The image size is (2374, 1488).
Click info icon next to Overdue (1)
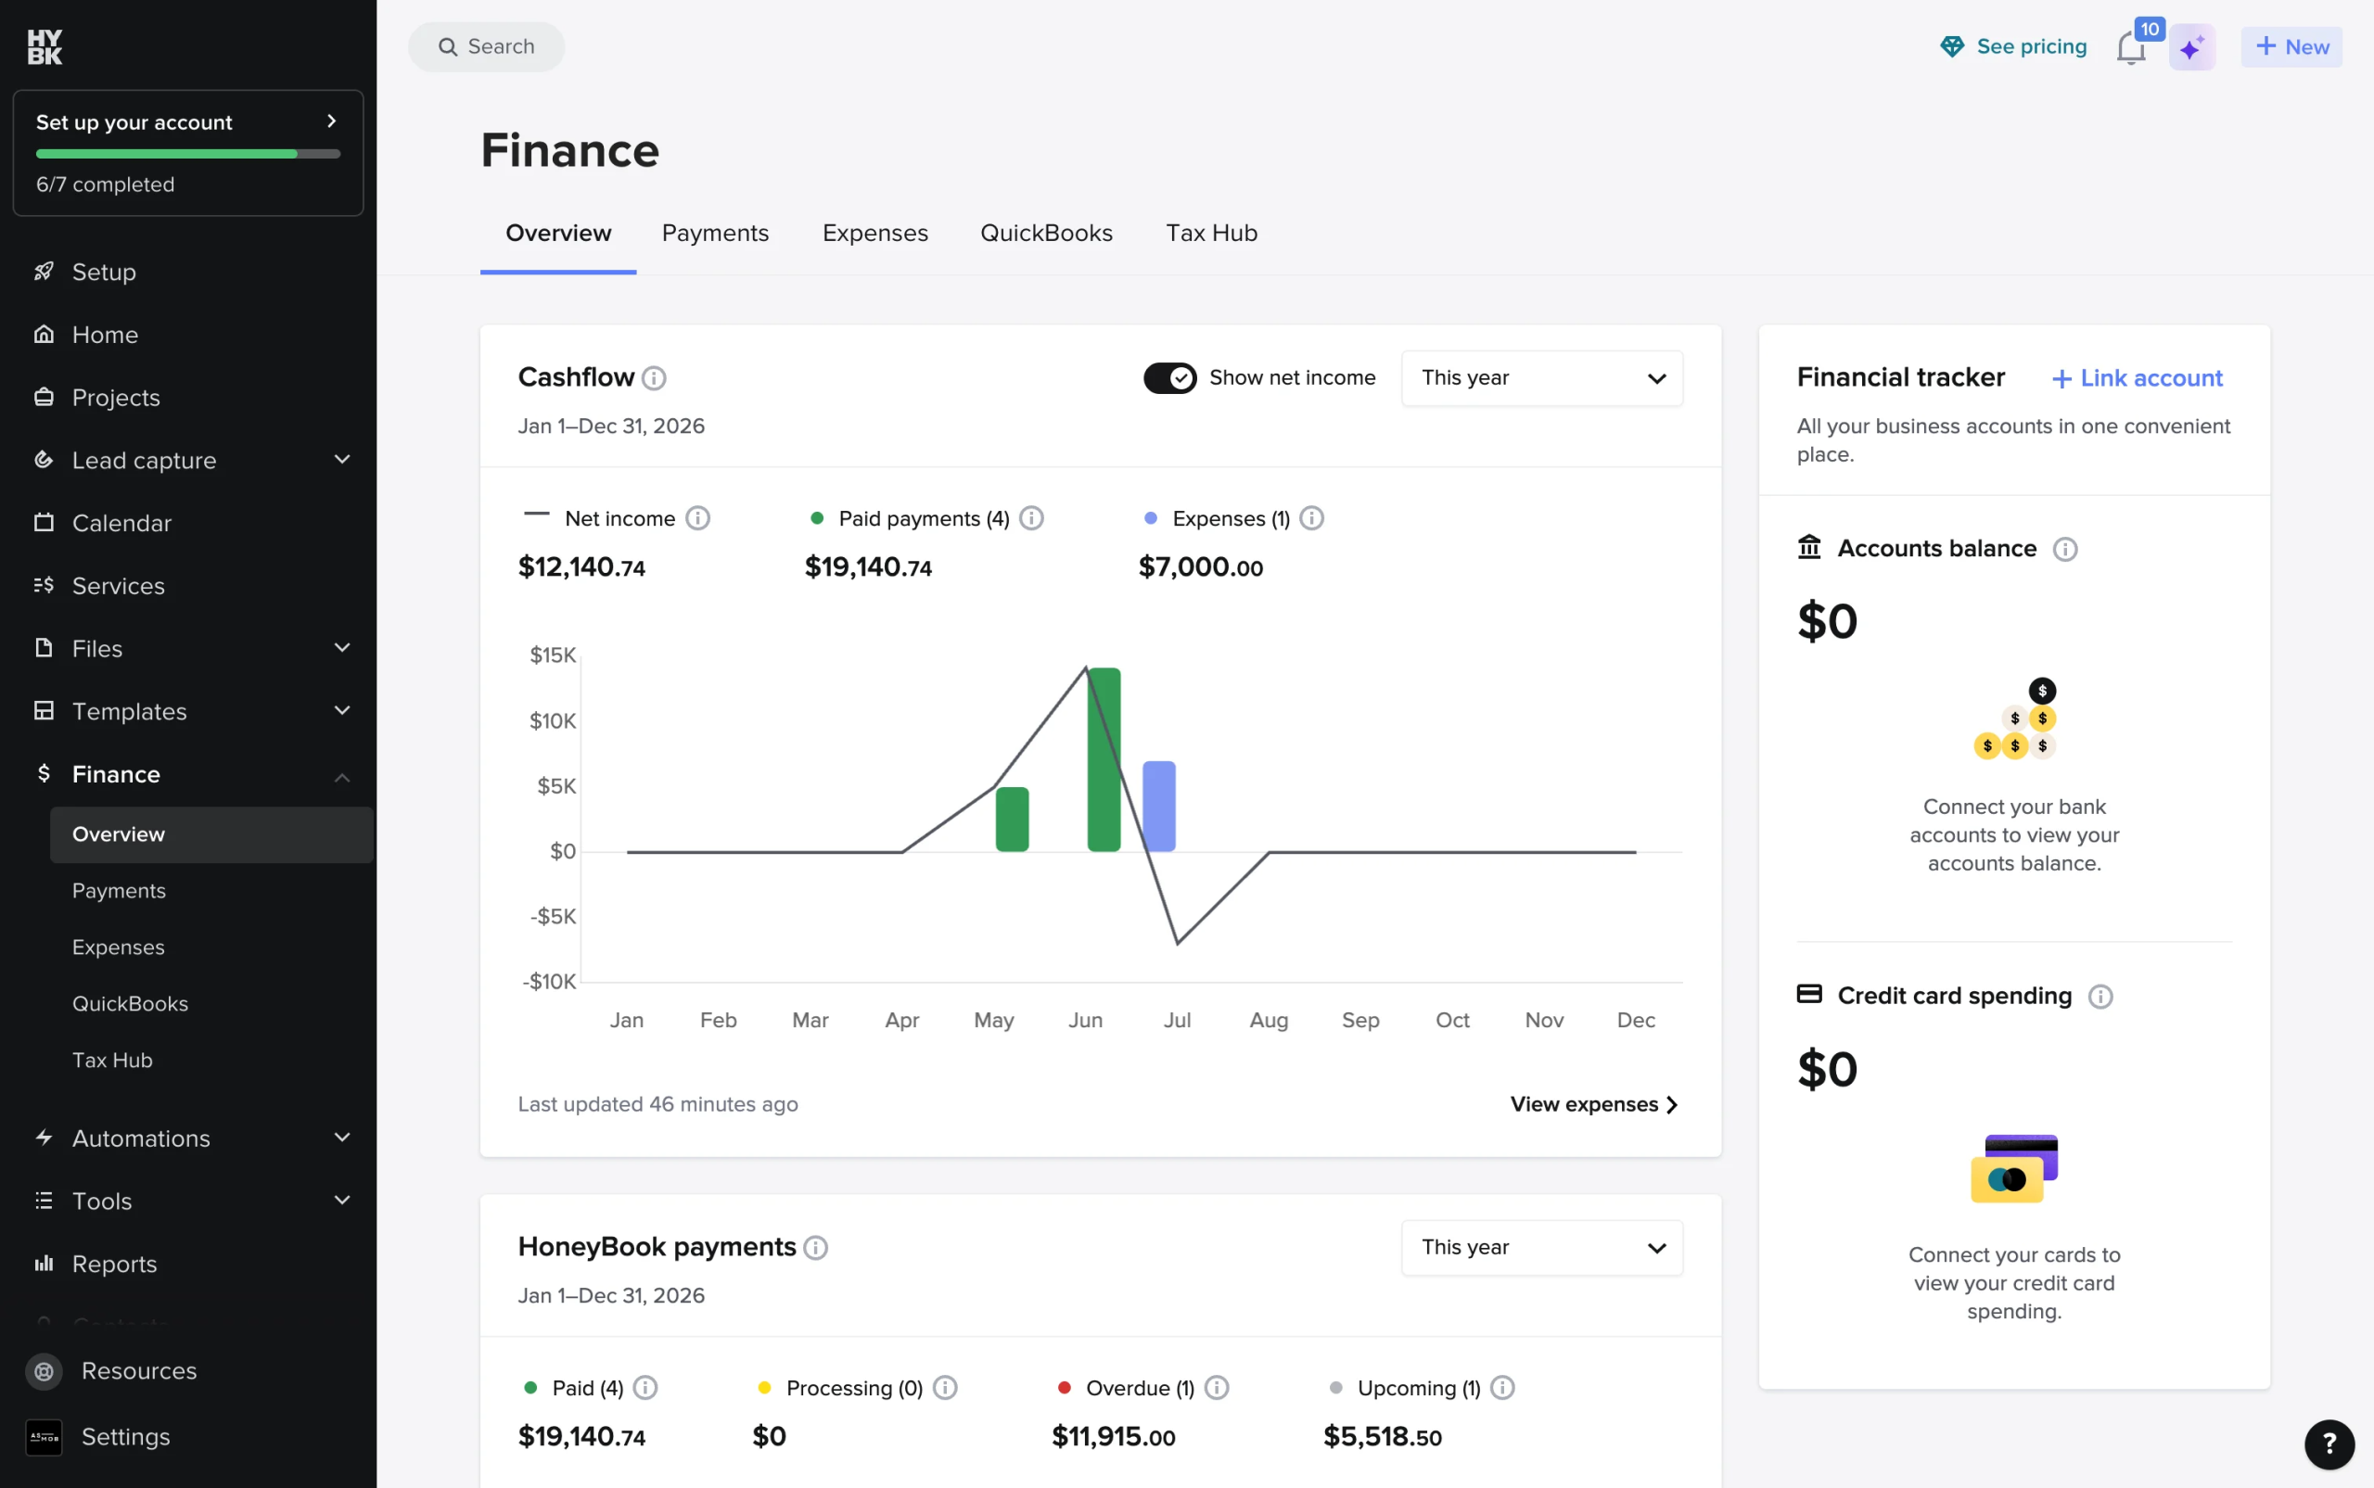point(1217,1388)
